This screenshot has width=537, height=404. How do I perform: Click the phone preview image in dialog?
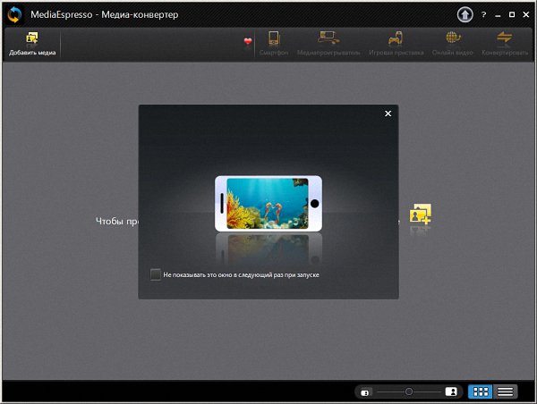tap(268, 203)
